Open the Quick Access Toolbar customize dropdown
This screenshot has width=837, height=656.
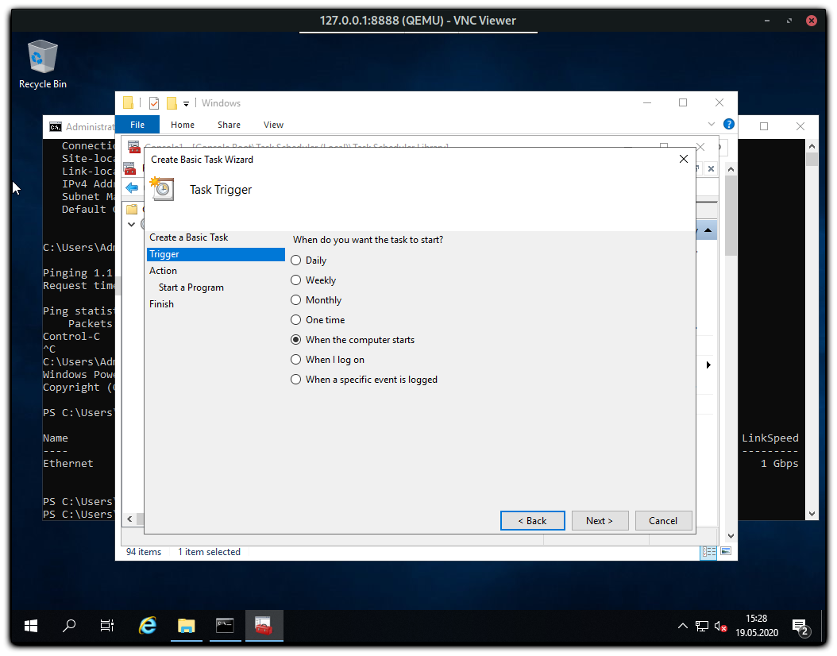pyautogui.click(x=187, y=103)
